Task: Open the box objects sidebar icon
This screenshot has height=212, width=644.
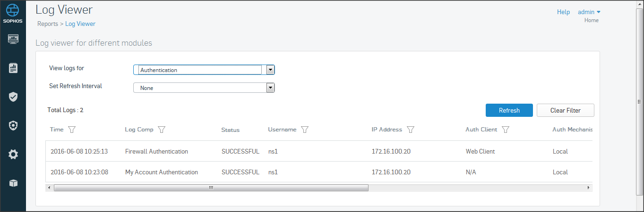Action: [x=13, y=183]
